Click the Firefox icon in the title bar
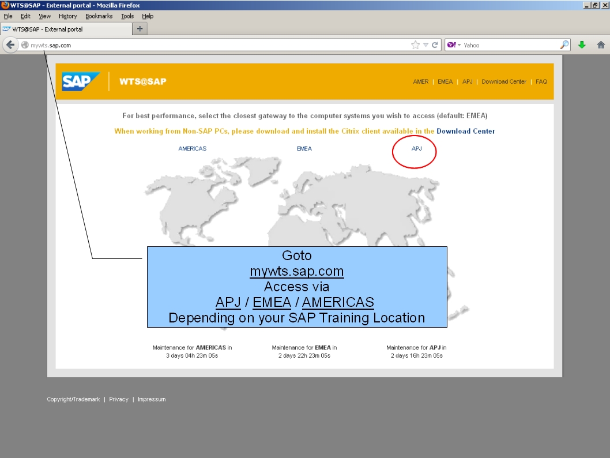Image resolution: width=610 pixels, height=458 pixels. 5,5
